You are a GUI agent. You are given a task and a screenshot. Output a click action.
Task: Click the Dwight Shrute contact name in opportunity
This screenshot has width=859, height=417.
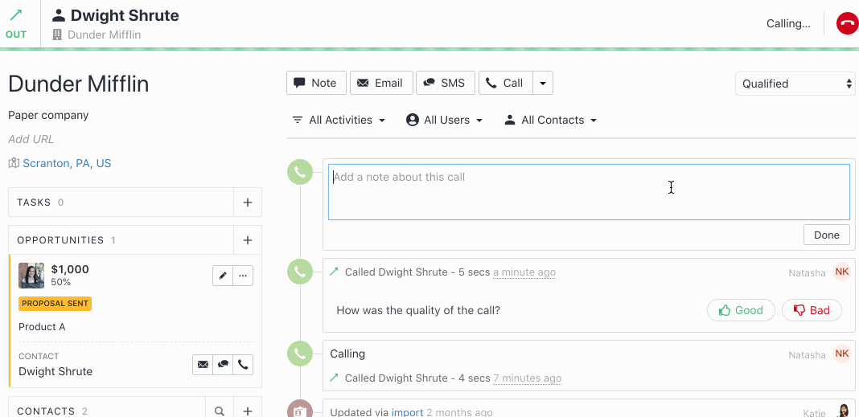[55, 371]
